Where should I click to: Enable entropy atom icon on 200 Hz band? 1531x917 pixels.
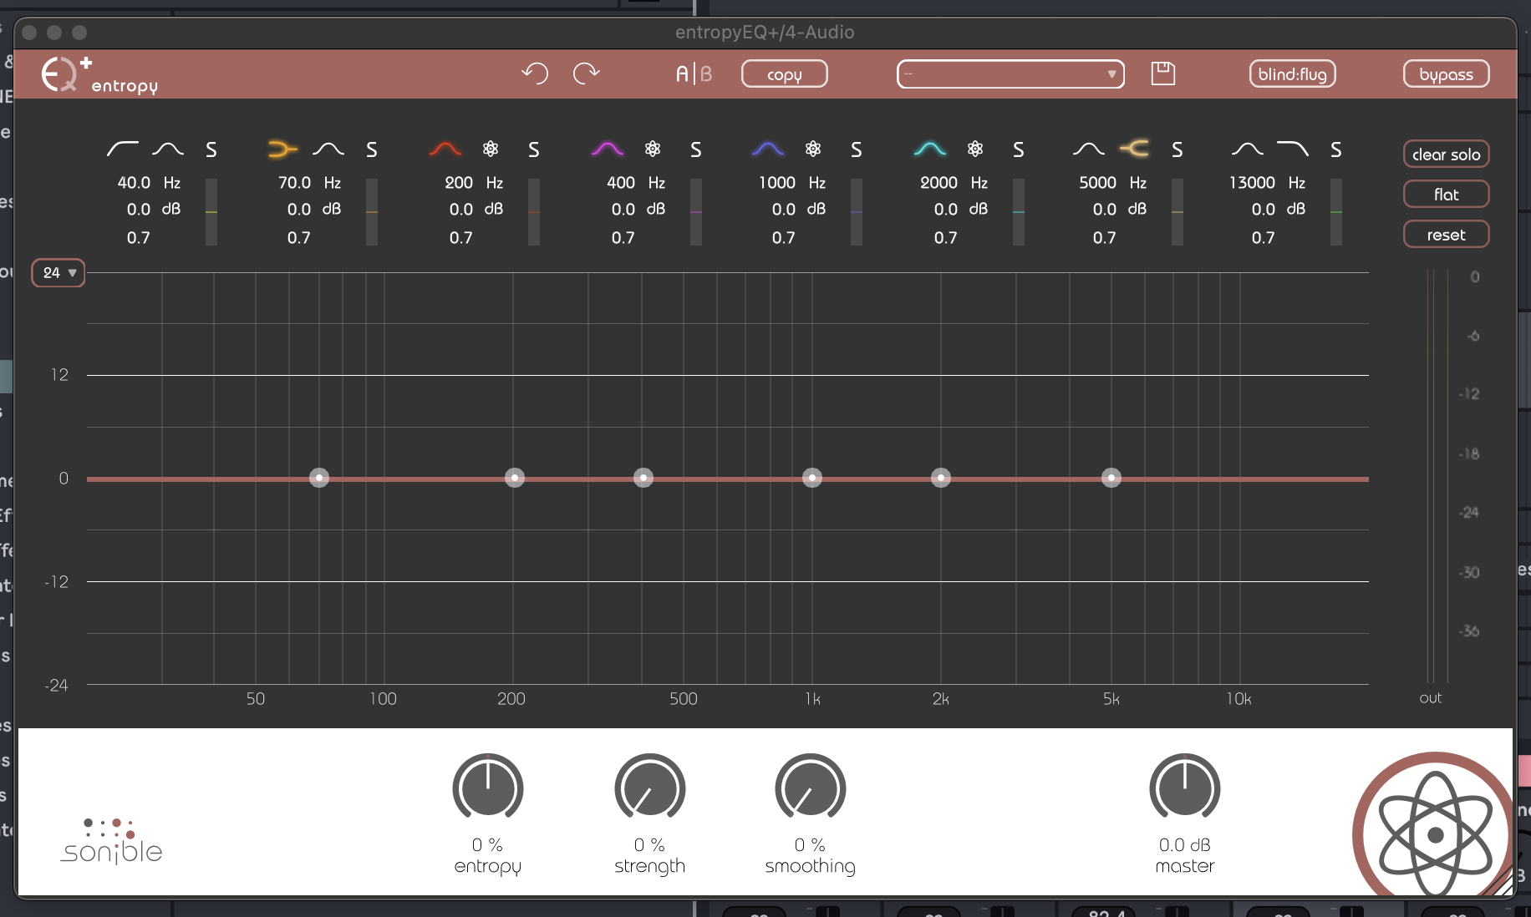(491, 149)
